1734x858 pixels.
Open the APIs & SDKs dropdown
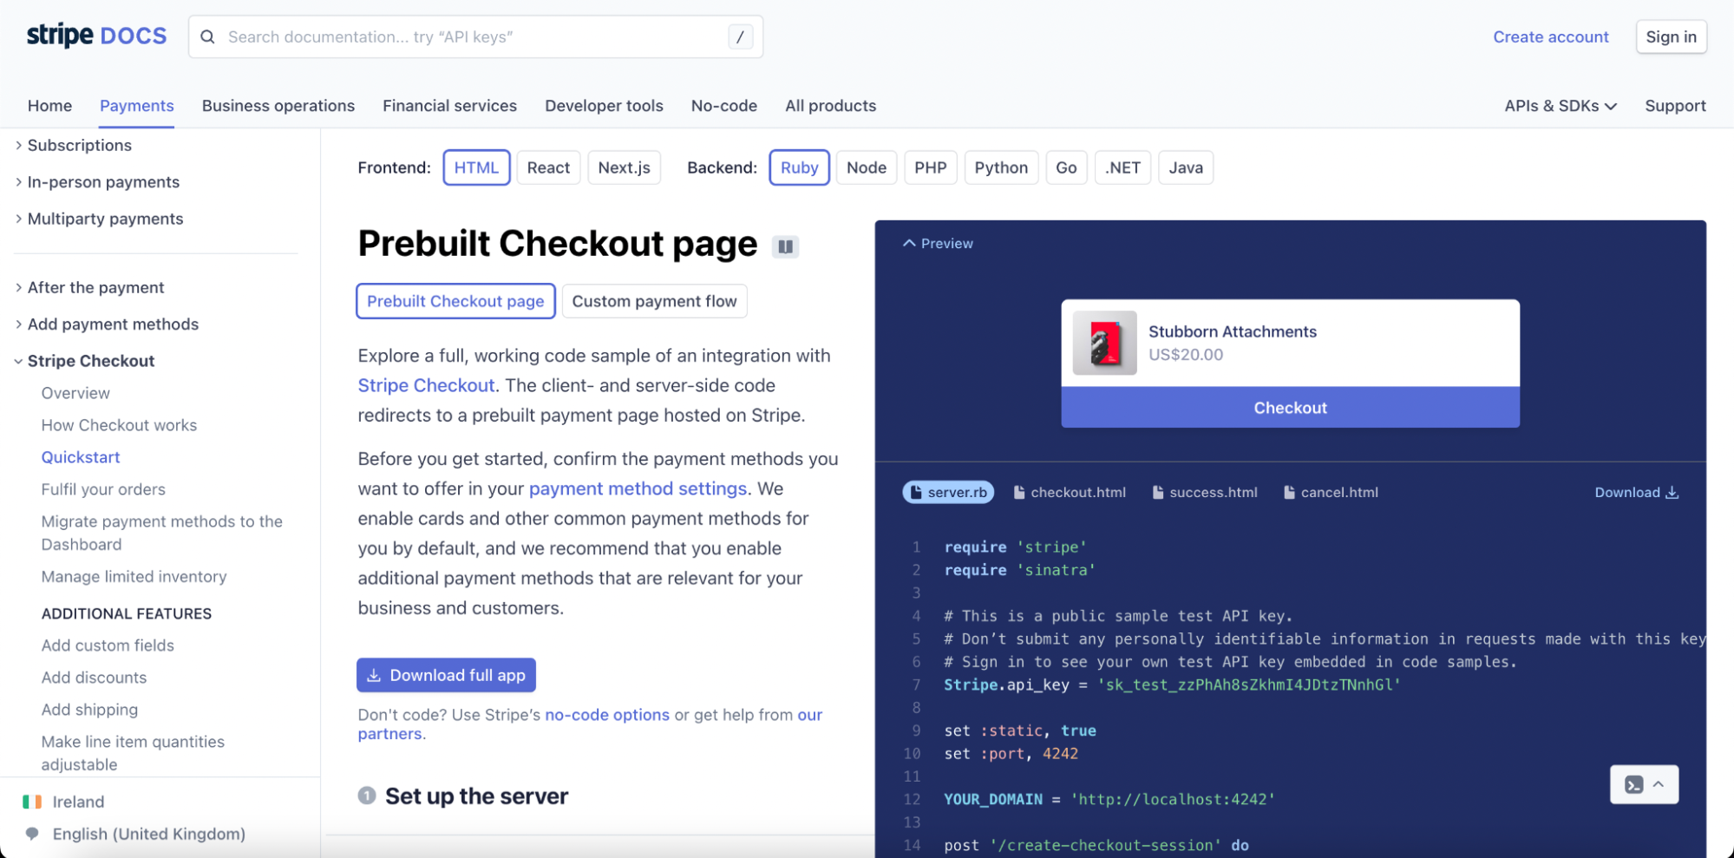(x=1560, y=106)
